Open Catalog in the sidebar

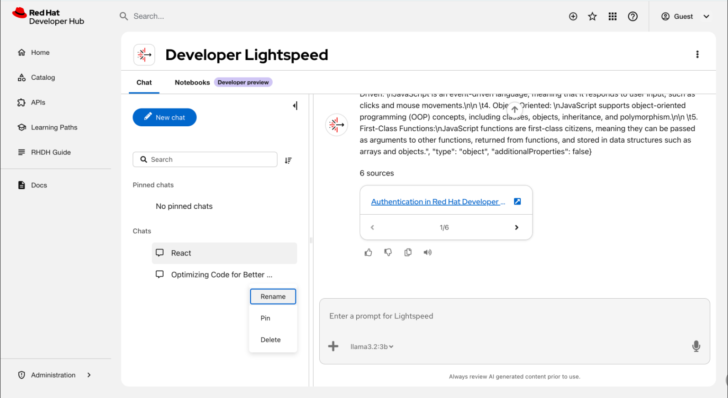pos(43,78)
